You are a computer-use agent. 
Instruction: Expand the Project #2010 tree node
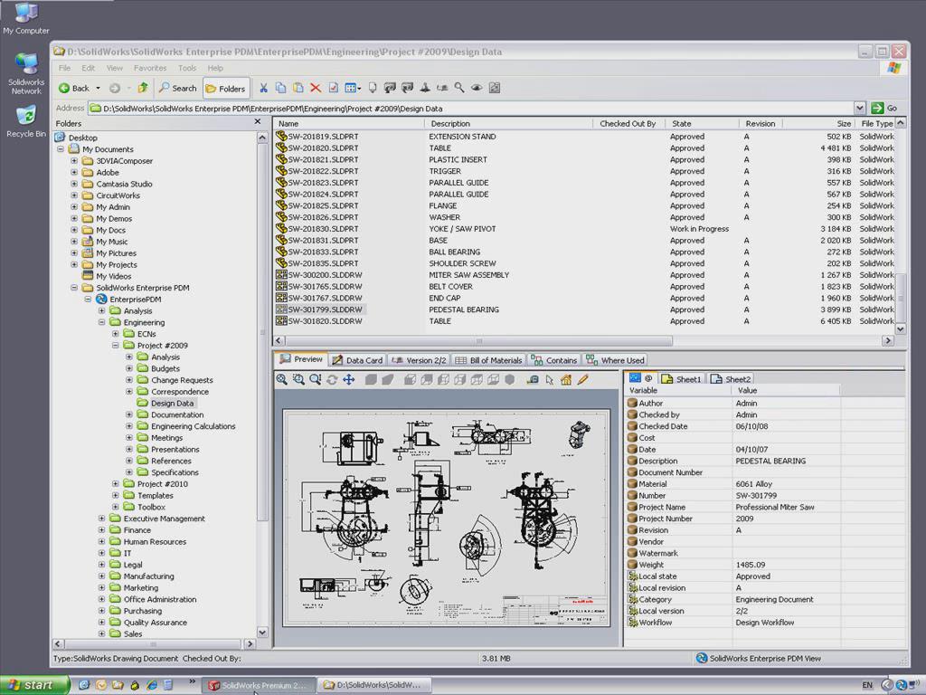pyautogui.click(x=115, y=483)
